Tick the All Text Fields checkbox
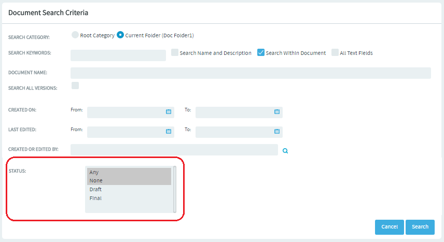 click(335, 52)
